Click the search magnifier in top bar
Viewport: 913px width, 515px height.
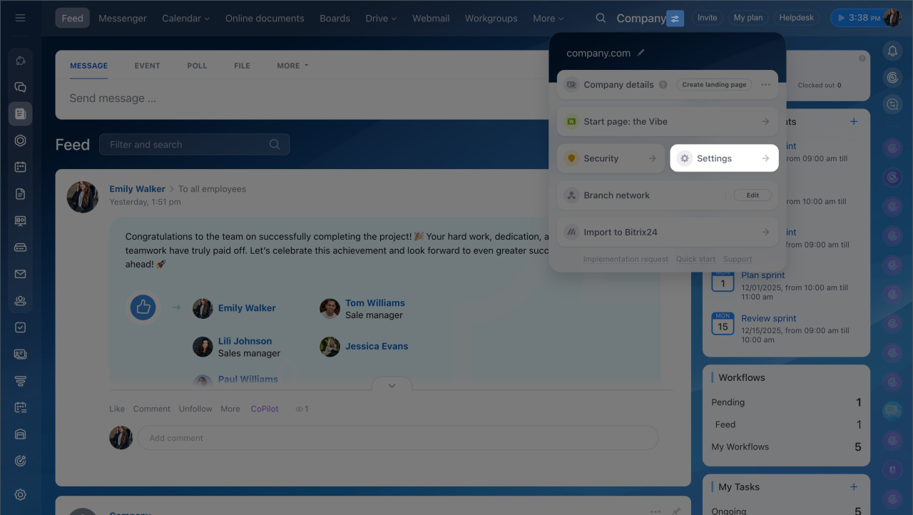[601, 18]
